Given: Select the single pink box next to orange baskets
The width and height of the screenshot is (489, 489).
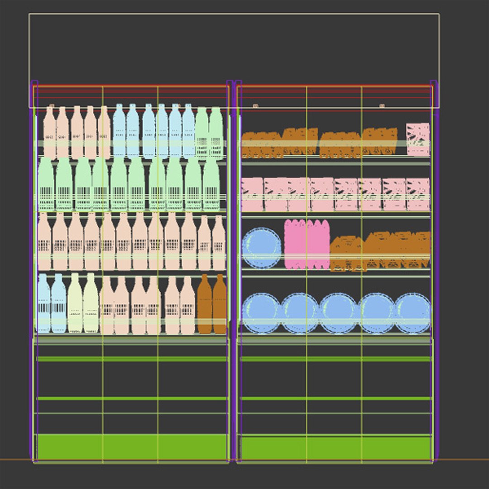Looking at the screenshot, I should tap(418, 139).
